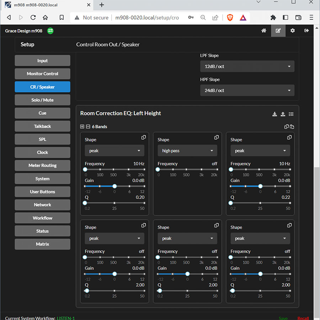The height and width of the screenshot is (320, 320).
Task: Click the Q 0.20 slider handle
Action: pyautogui.click(x=85, y=203)
